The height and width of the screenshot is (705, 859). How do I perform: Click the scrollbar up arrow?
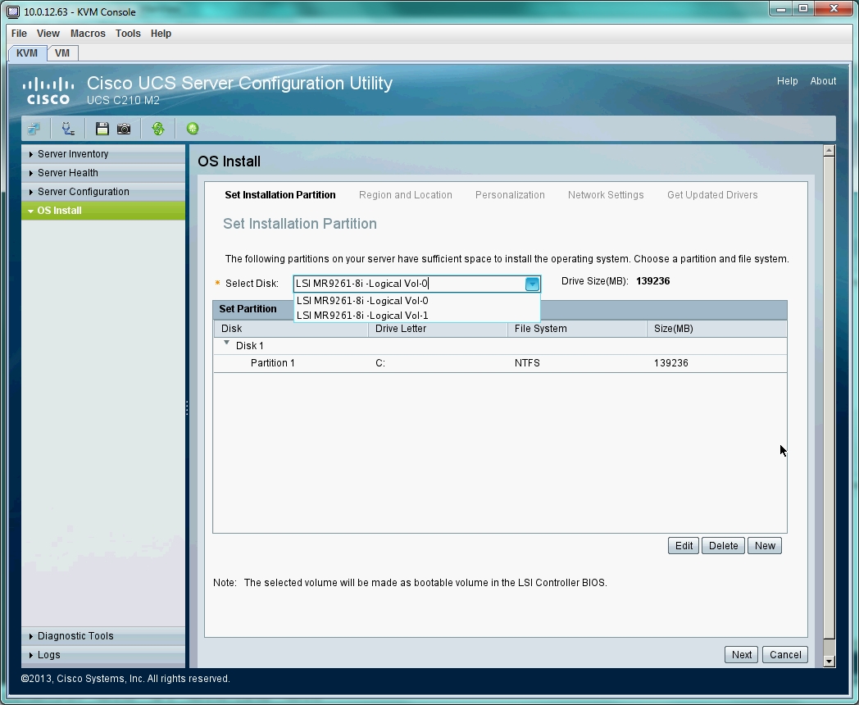[829, 151]
